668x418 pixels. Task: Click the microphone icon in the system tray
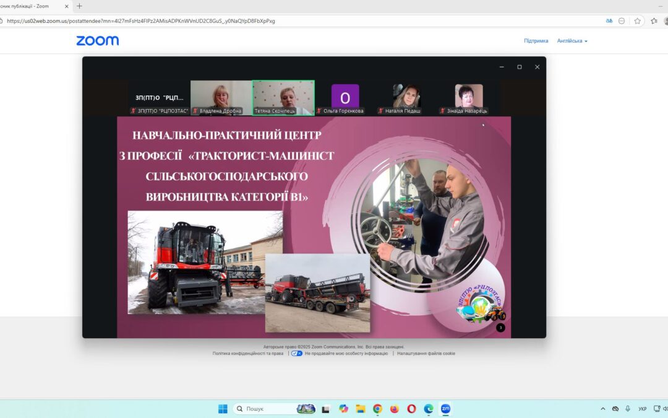click(628, 409)
